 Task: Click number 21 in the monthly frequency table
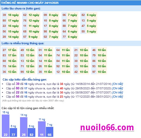pyautogui.click(x=76, y=50)
